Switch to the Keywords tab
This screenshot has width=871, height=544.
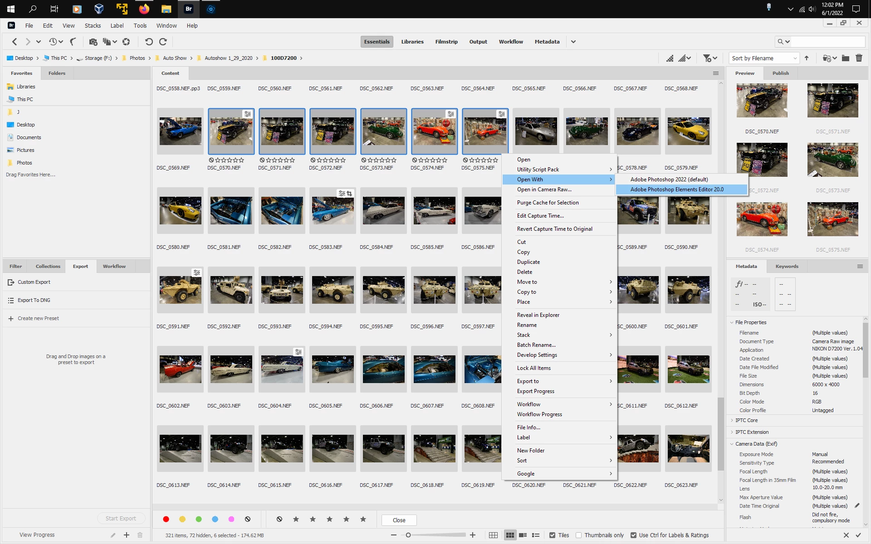[787, 267]
